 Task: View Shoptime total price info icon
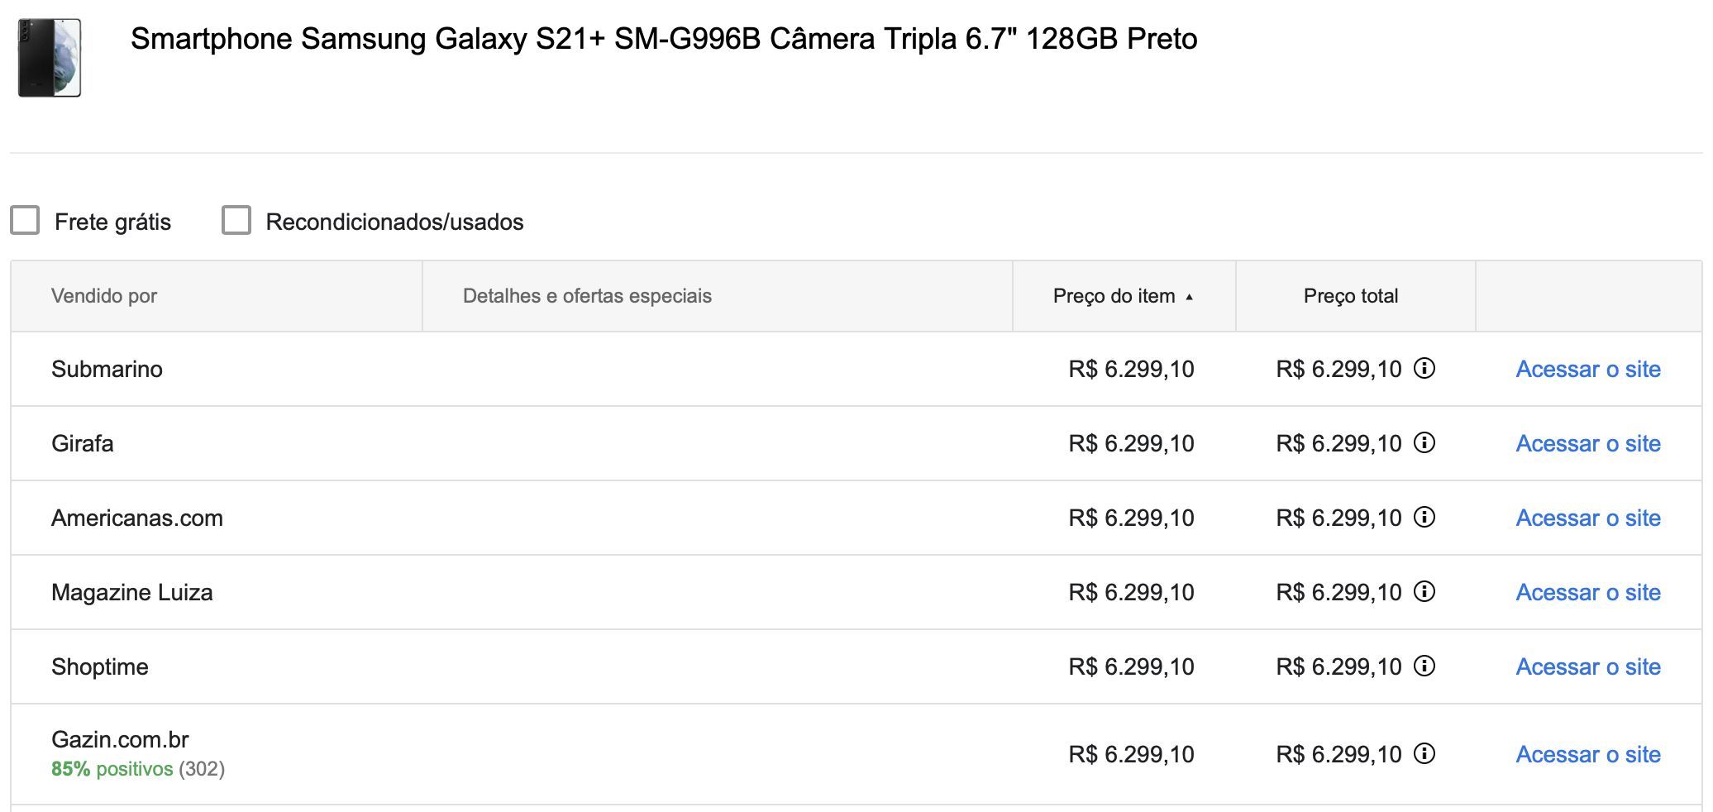[1424, 666]
